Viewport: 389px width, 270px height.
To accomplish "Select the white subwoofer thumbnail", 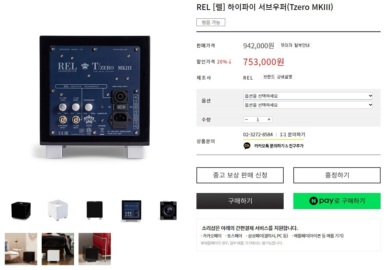I will (58, 210).
